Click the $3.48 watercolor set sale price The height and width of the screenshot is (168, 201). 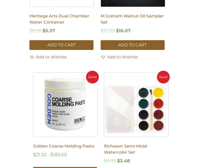123,161
